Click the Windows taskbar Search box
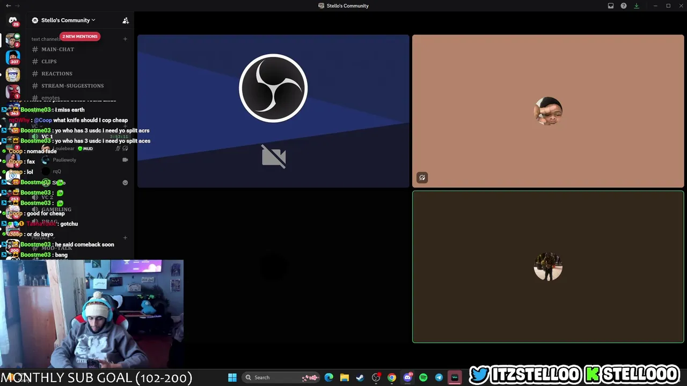Image resolution: width=687 pixels, height=386 pixels. point(281,377)
